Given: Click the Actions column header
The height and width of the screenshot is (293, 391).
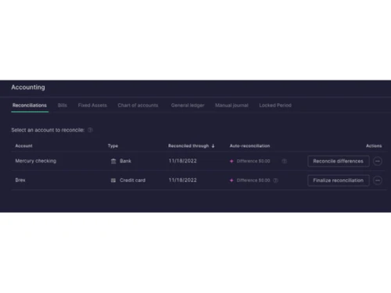Looking at the screenshot, I should (x=374, y=146).
